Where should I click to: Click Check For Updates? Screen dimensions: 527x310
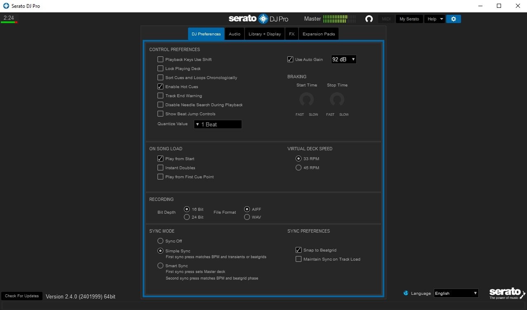pyautogui.click(x=22, y=296)
